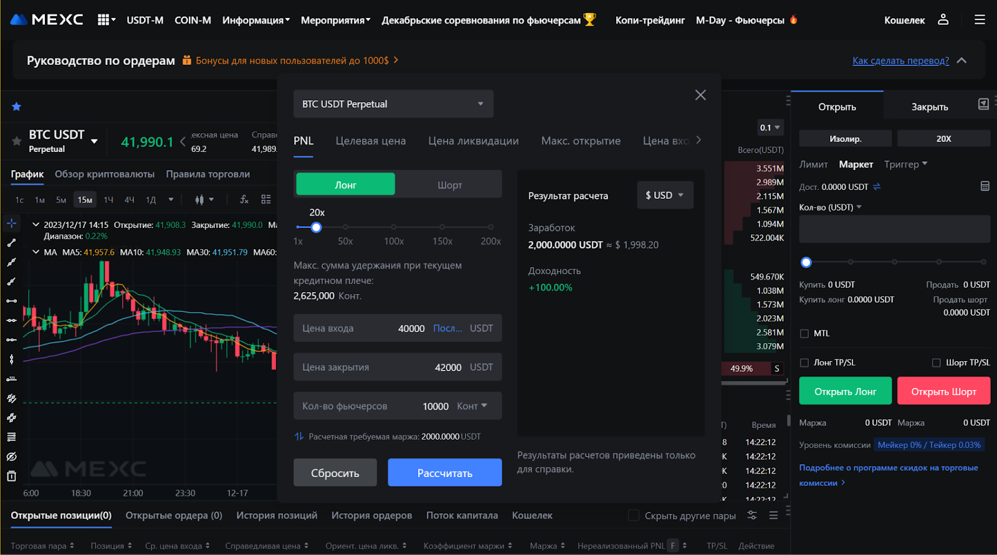The width and height of the screenshot is (997, 555).
Task: Expand more timeframes dropdown arrow
Action: click(171, 199)
